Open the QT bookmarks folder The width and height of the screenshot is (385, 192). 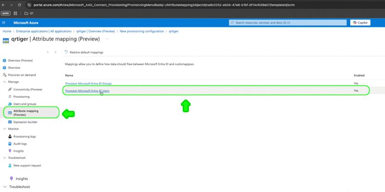[x=29, y=13]
